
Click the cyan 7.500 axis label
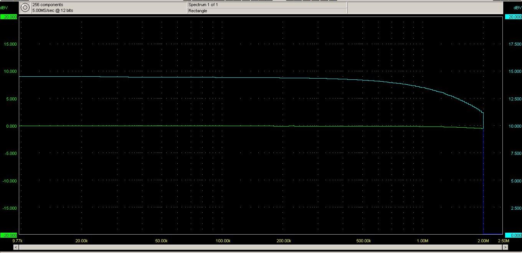(515, 153)
